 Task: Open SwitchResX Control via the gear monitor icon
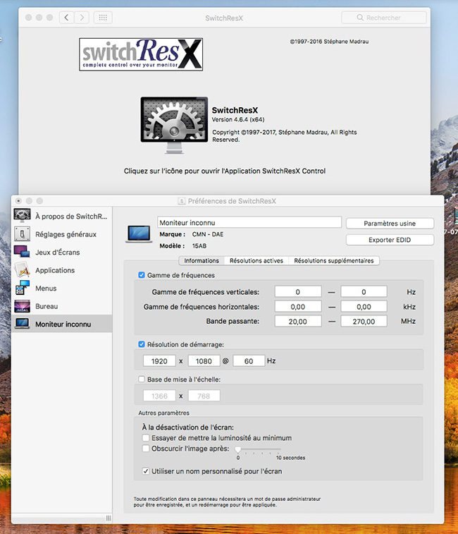pos(174,125)
